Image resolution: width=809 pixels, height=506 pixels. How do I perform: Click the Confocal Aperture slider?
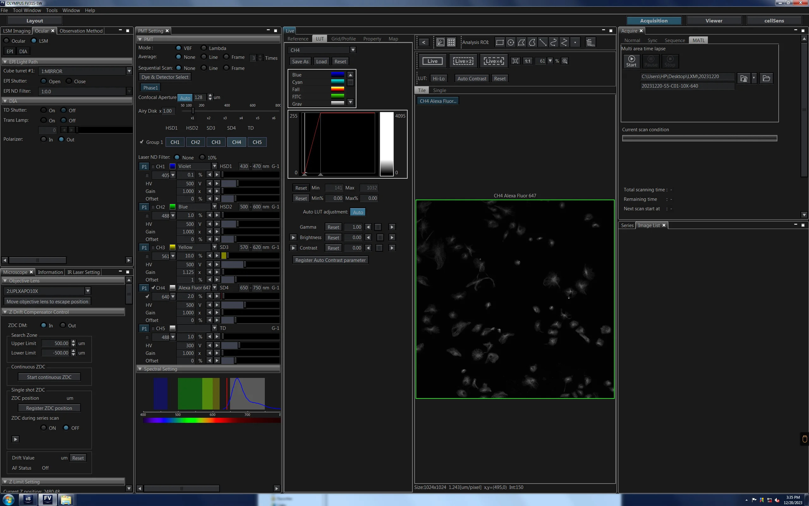[x=231, y=111]
